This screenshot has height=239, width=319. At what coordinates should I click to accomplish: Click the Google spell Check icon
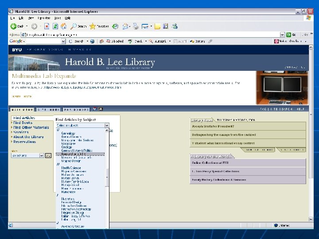[130, 41]
